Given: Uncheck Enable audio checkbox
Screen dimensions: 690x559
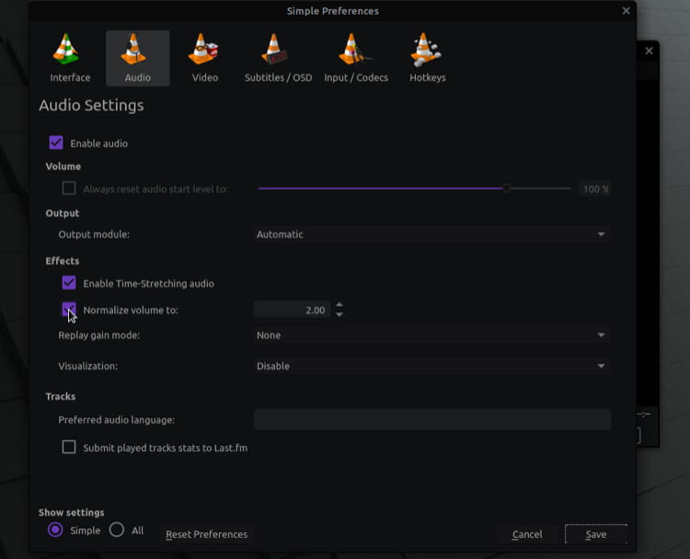Looking at the screenshot, I should 56,143.
